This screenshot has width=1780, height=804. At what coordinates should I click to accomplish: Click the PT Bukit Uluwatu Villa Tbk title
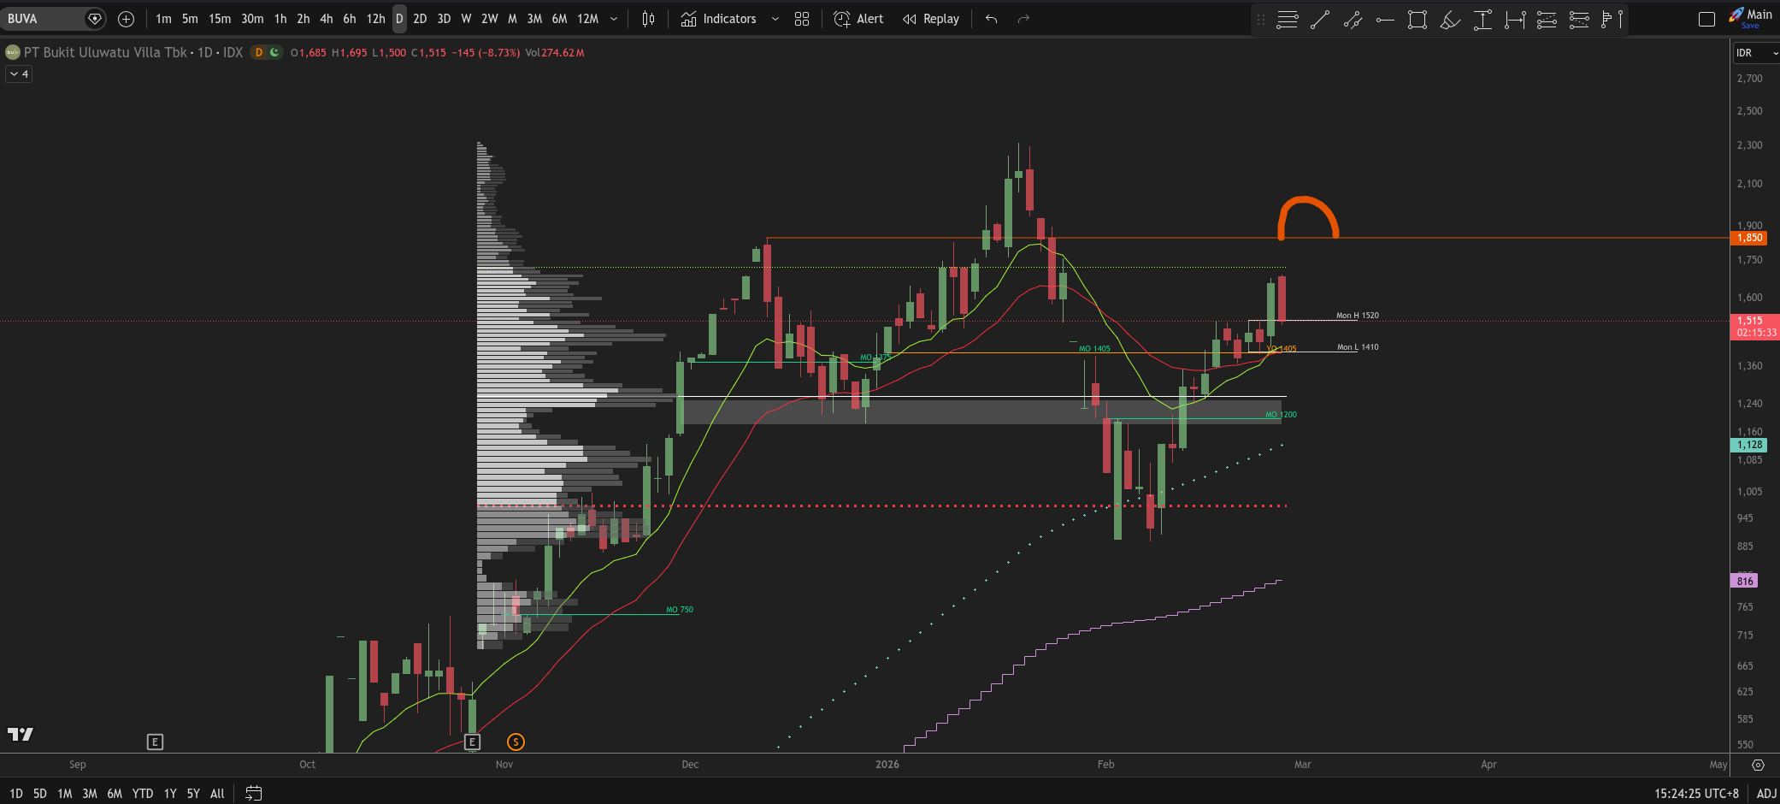105,52
